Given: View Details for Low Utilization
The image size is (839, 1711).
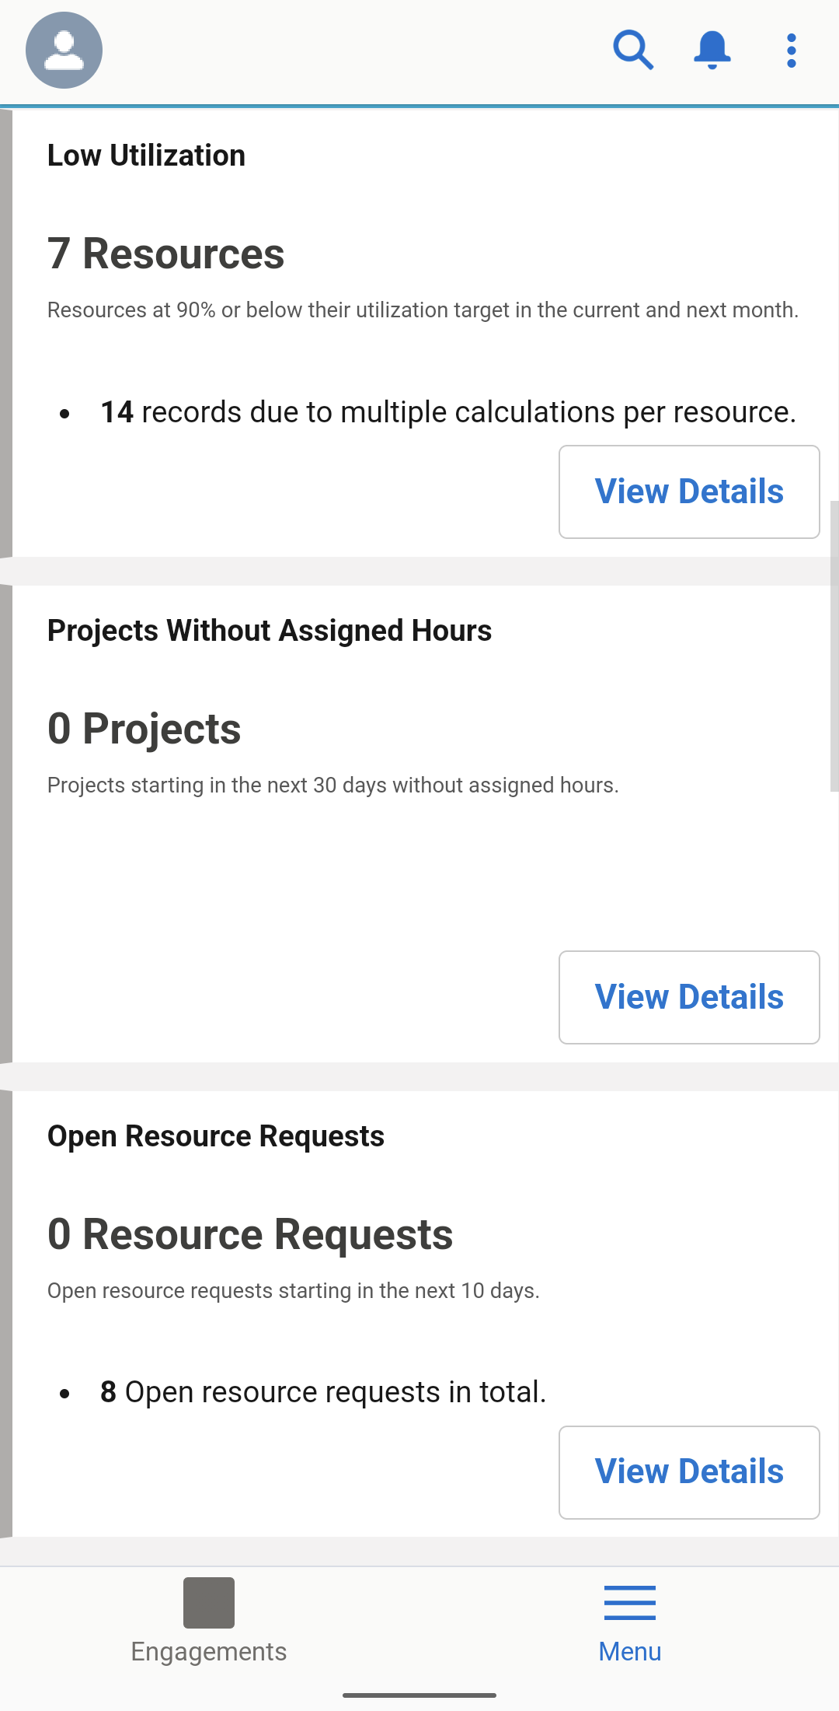Looking at the screenshot, I should point(689,492).
